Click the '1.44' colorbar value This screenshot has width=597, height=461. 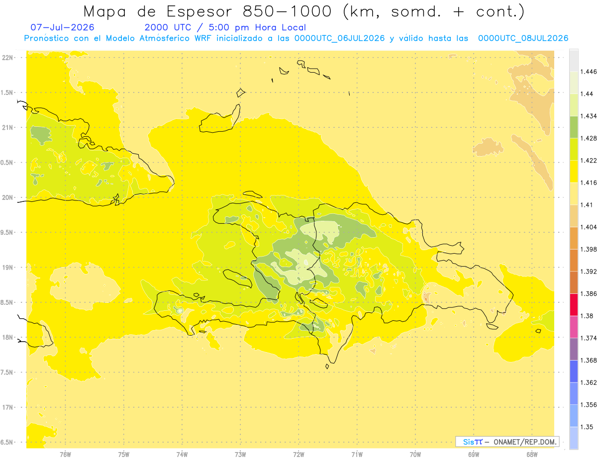(x=587, y=93)
